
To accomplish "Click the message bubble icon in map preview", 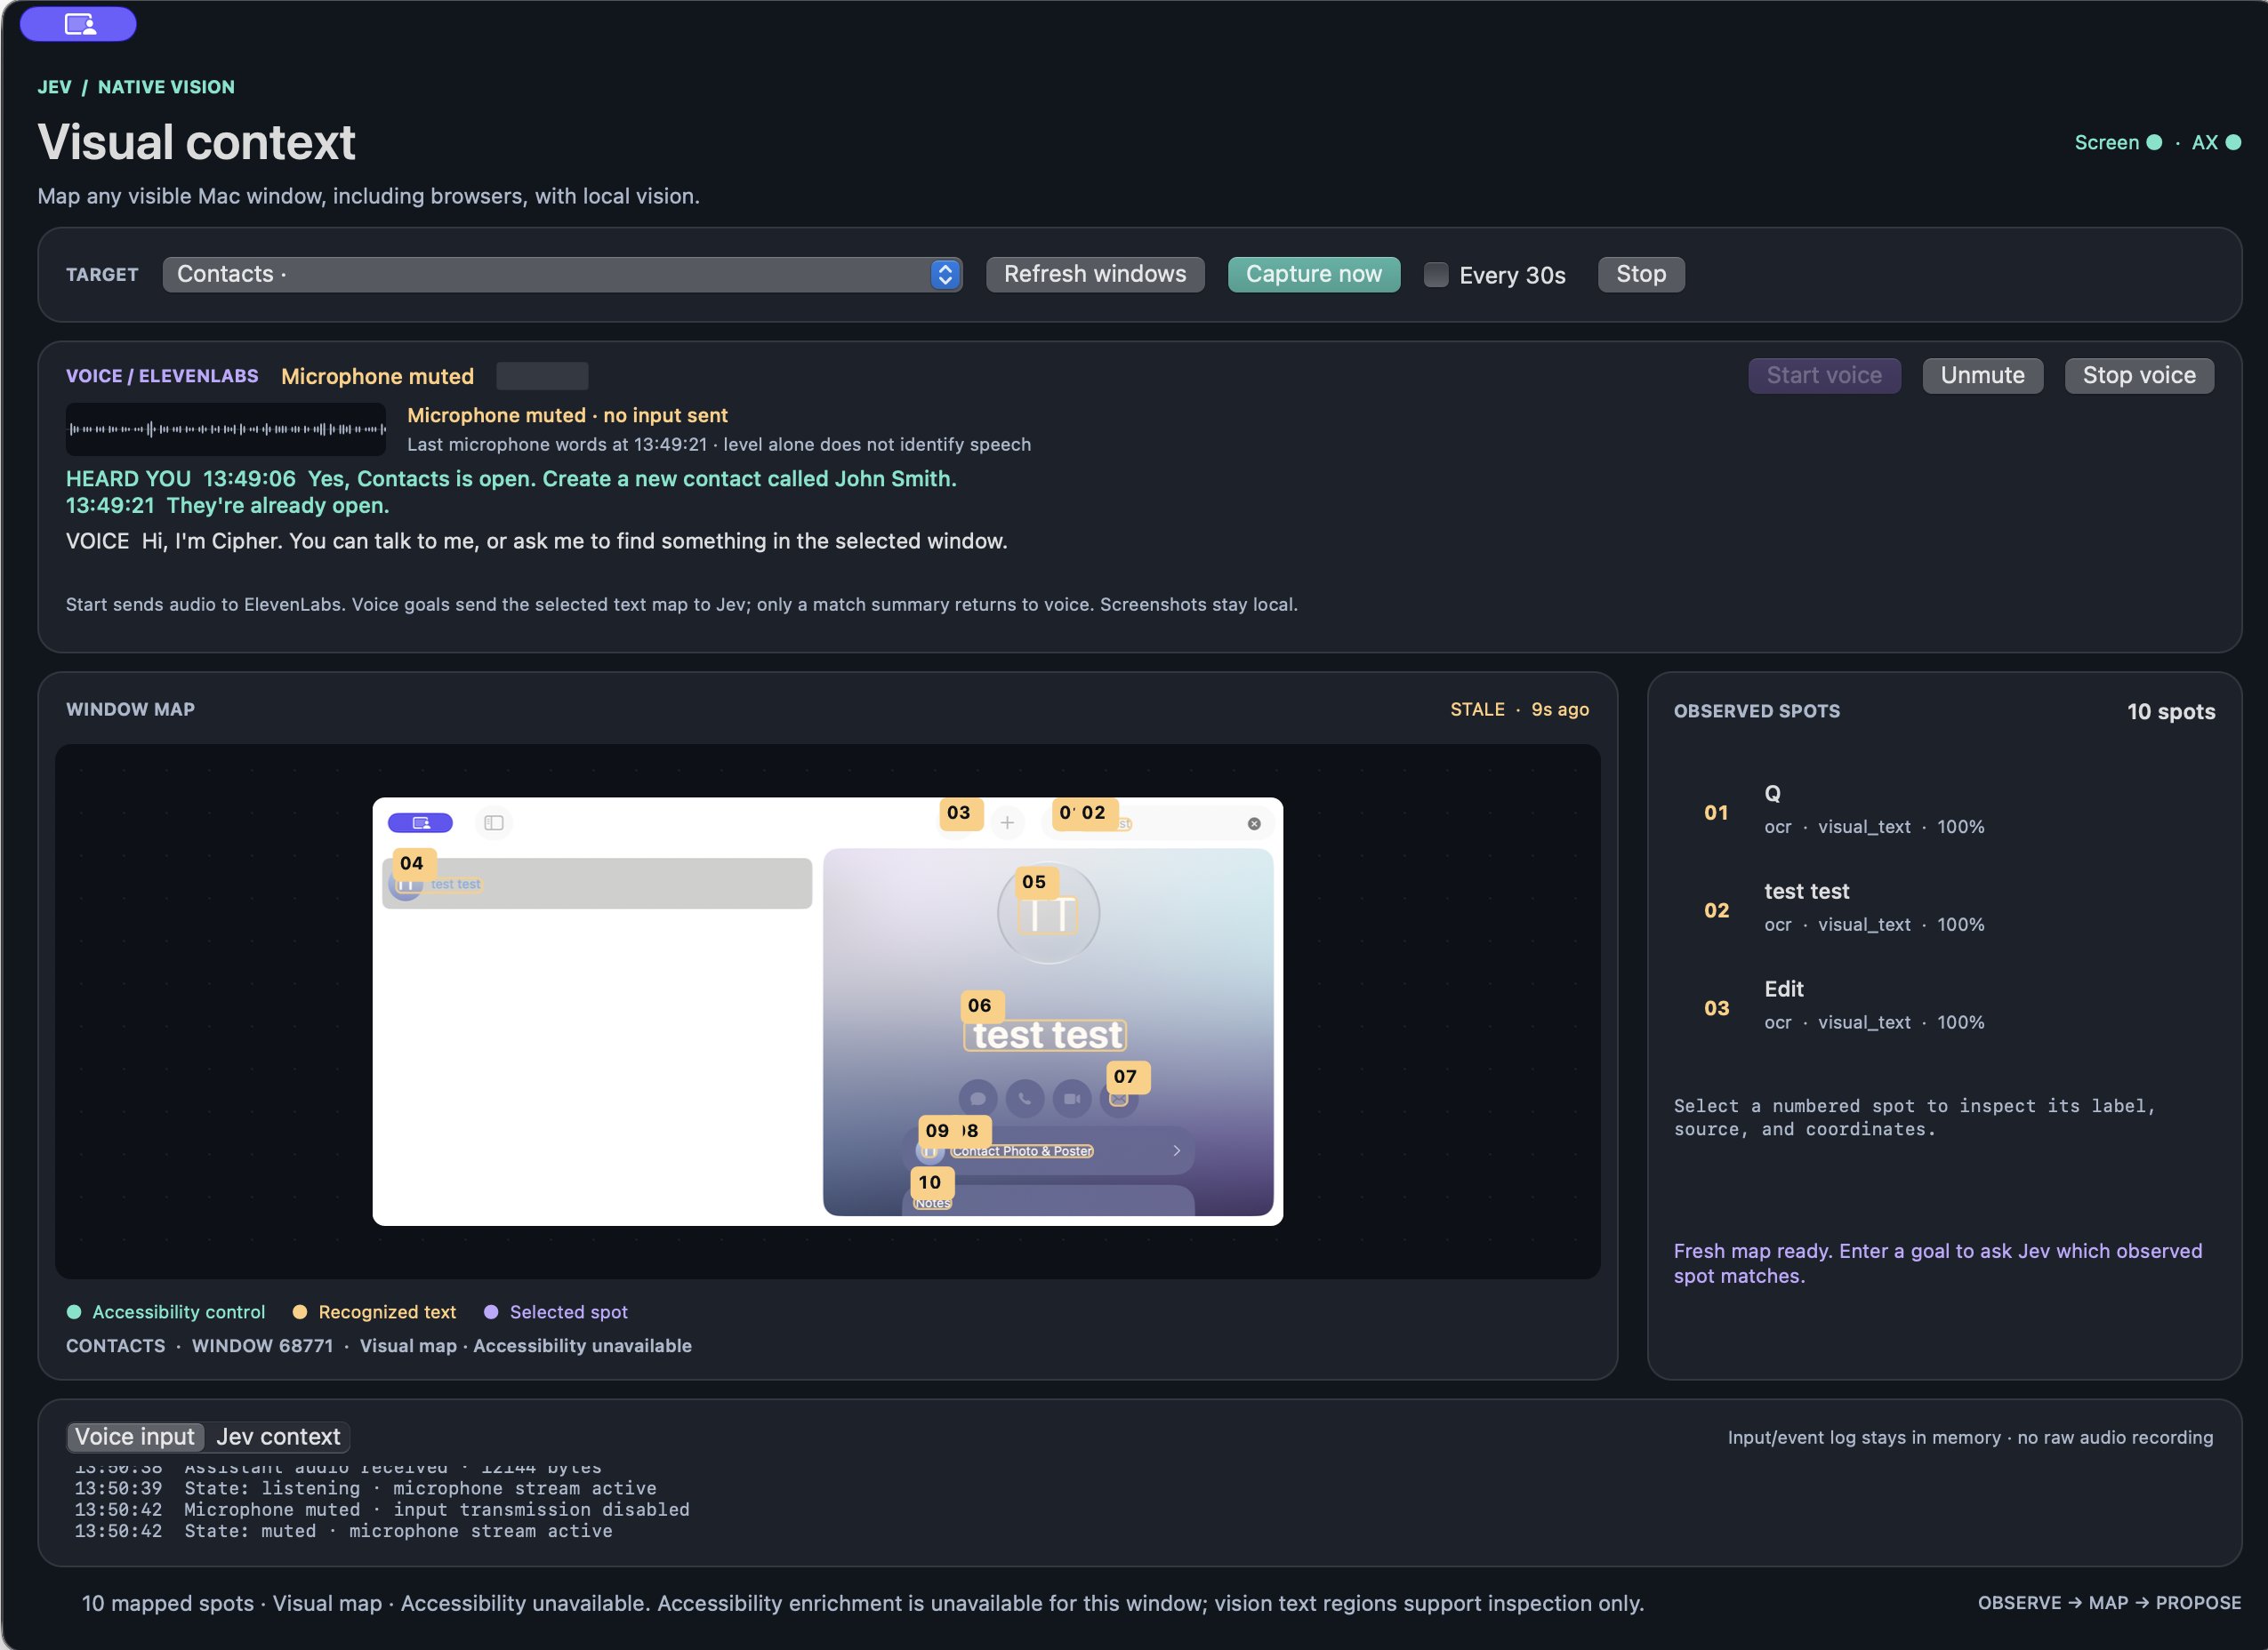I will 978,1098.
